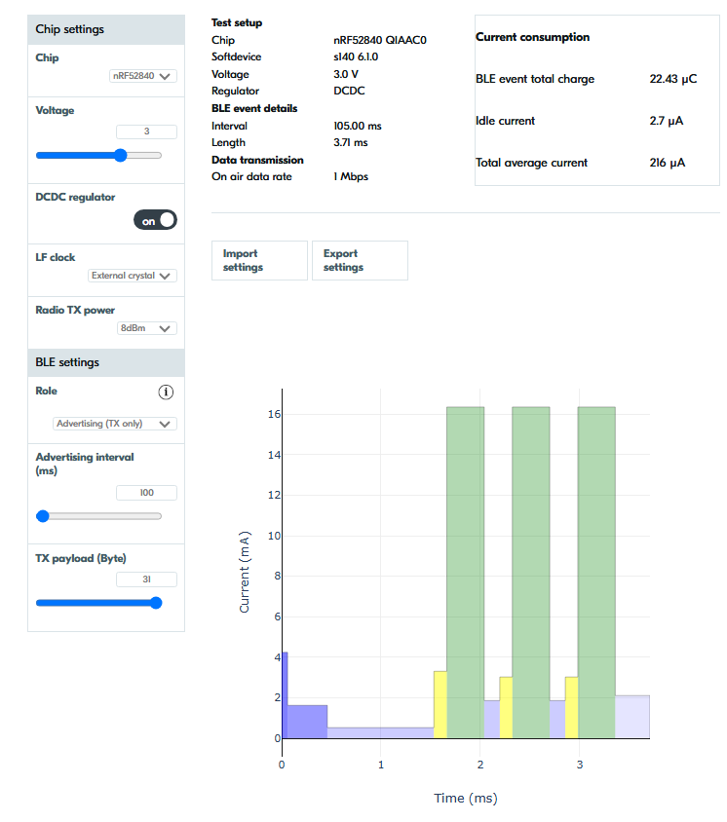This screenshot has width=727, height=822.
Task: Click the Voltage slider handle
Action: point(121,155)
